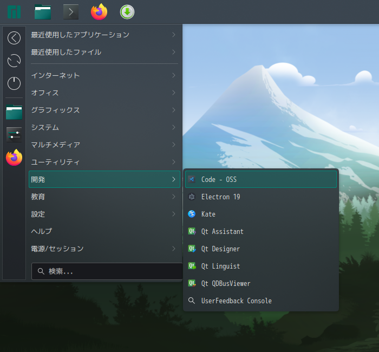Click the circular refresh arrows sidebar icon

tap(14, 61)
